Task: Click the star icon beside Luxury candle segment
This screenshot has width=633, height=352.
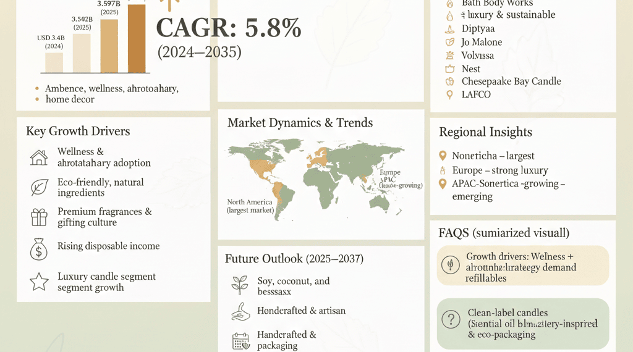Action: (x=39, y=282)
